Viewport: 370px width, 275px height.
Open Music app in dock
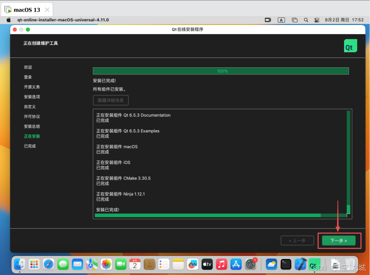pos(222,264)
